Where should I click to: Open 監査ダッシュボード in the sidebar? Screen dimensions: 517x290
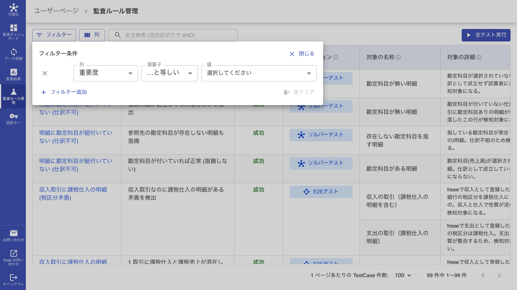13,32
